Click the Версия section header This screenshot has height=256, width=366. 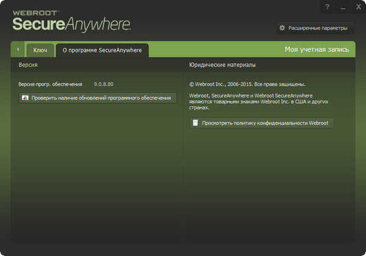[29, 65]
